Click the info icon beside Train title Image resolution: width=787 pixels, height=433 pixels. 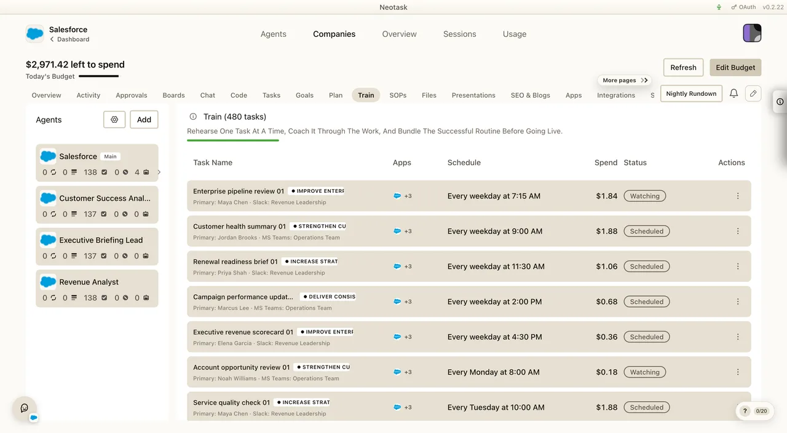pyautogui.click(x=193, y=117)
